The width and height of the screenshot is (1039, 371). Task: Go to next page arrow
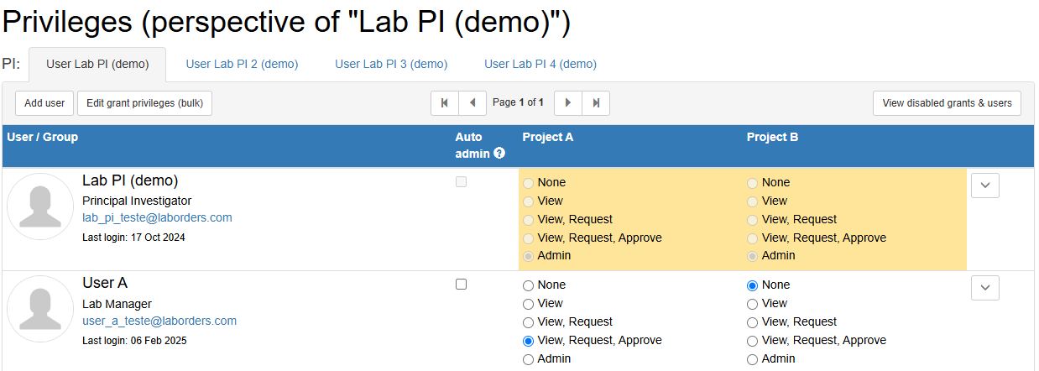click(568, 103)
